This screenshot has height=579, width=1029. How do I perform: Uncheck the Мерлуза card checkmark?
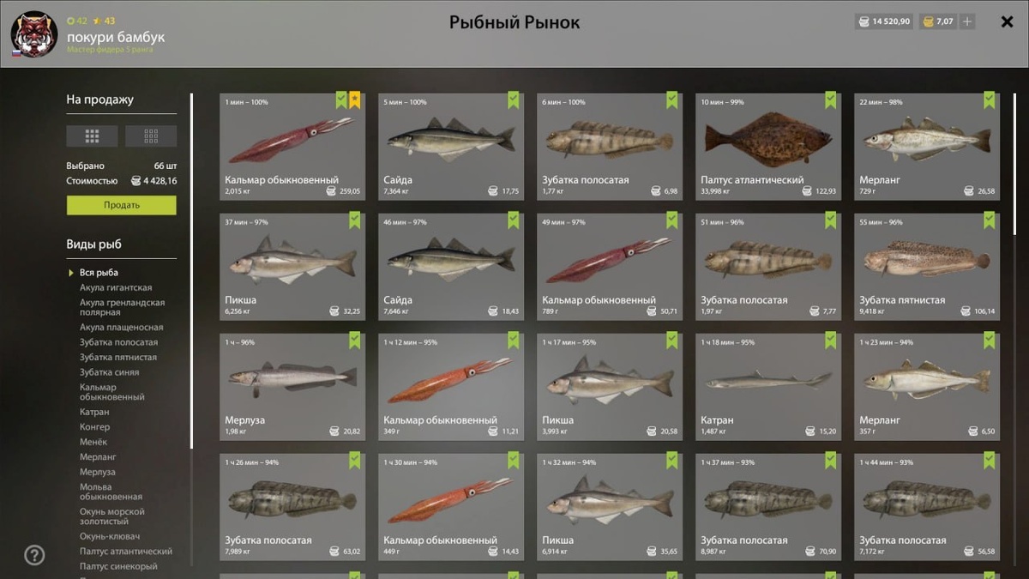coord(354,341)
